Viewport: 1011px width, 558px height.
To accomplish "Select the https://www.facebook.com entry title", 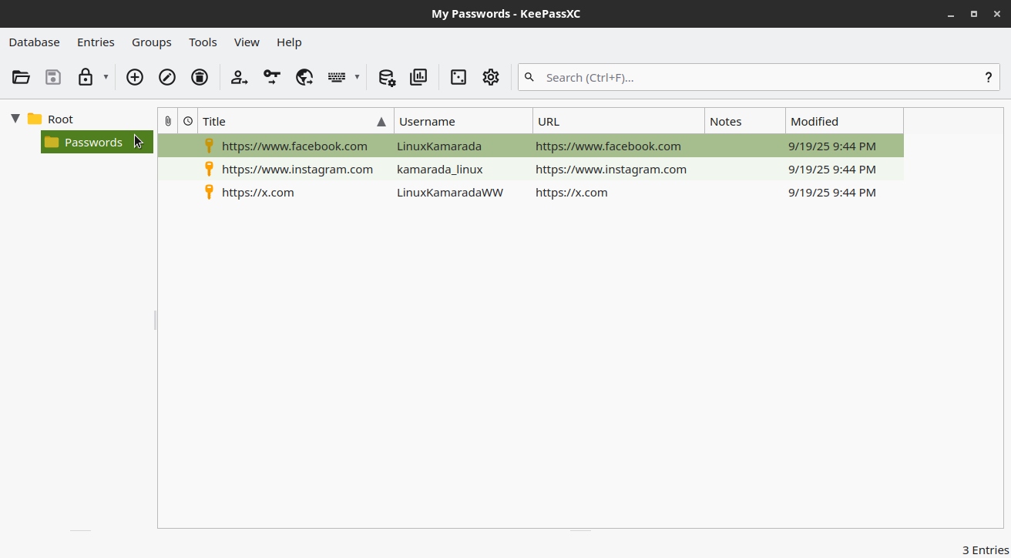I will [x=294, y=146].
